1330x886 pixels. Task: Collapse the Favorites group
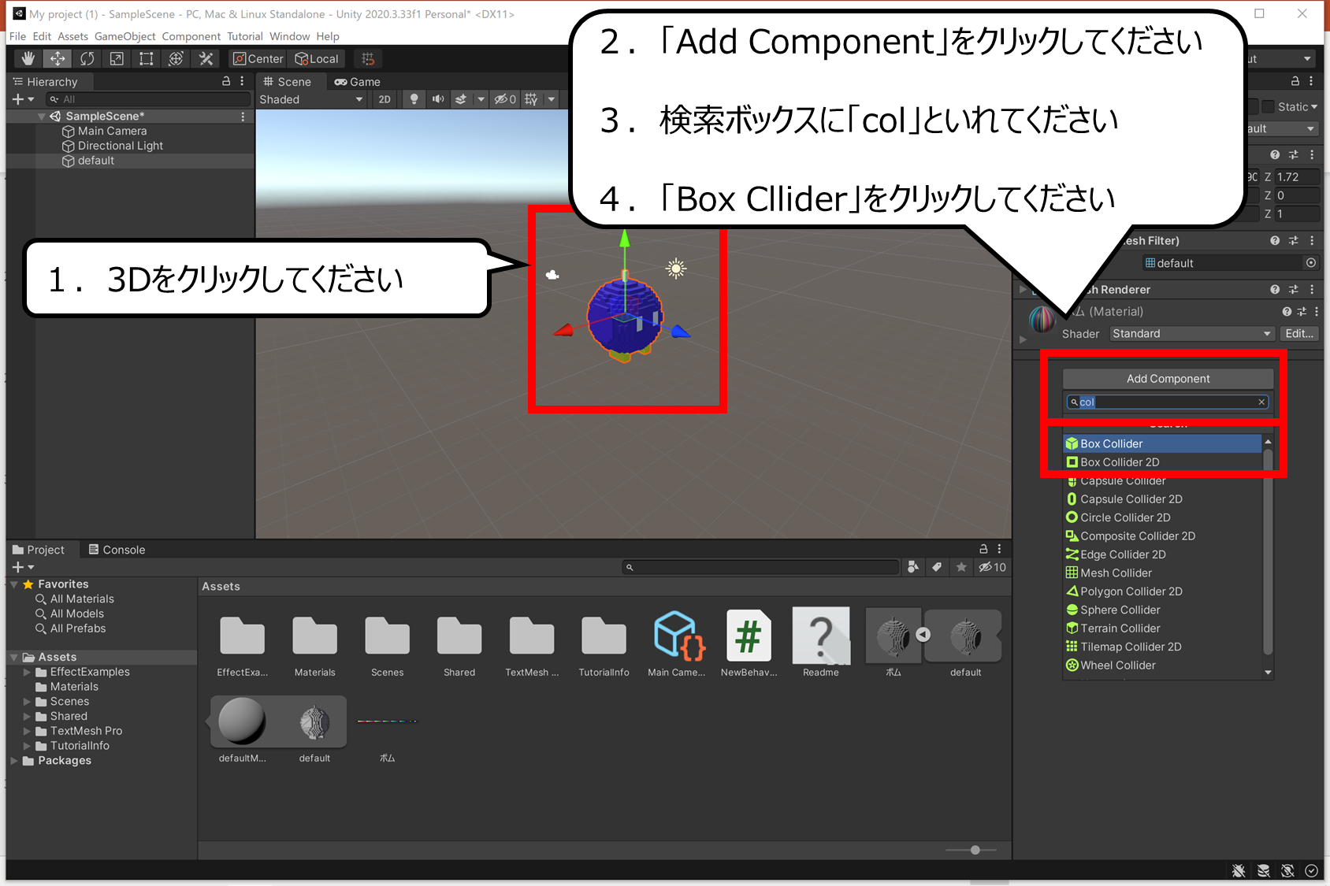[x=14, y=584]
